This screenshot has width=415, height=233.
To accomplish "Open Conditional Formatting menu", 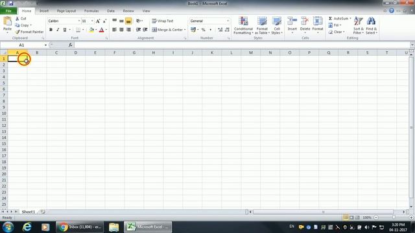I will coord(243,25).
